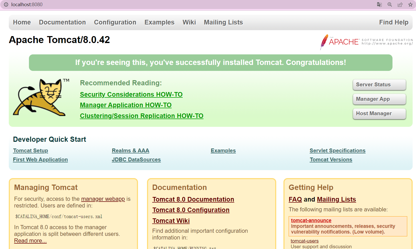Follow the manager webapp link
This screenshot has width=416, height=249.
click(103, 199)
